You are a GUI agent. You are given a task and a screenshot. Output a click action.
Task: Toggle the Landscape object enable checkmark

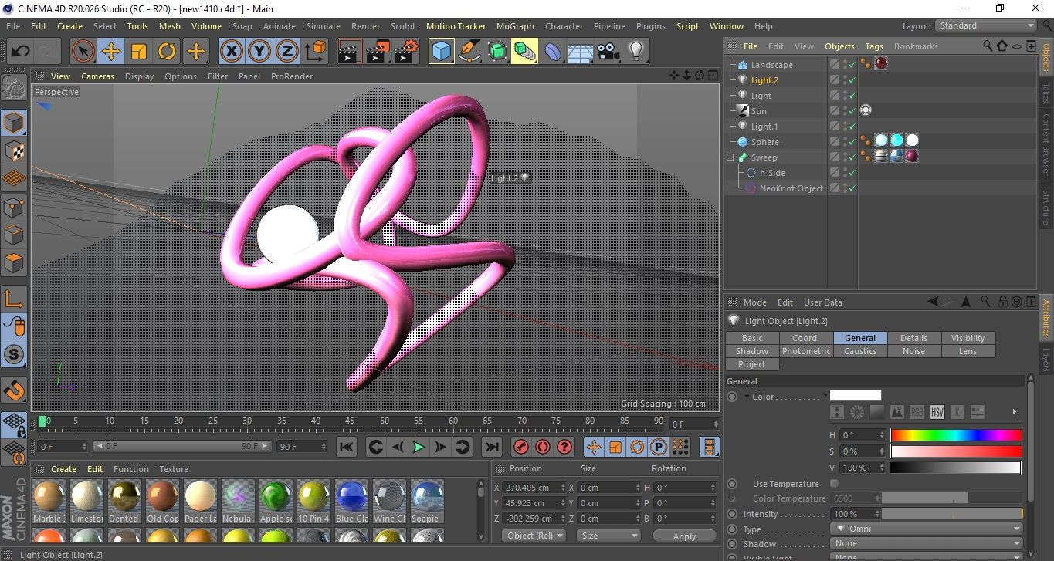pyautogui.click(x=852, y=65)
